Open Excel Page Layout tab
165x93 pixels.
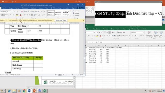click(97, 29)
